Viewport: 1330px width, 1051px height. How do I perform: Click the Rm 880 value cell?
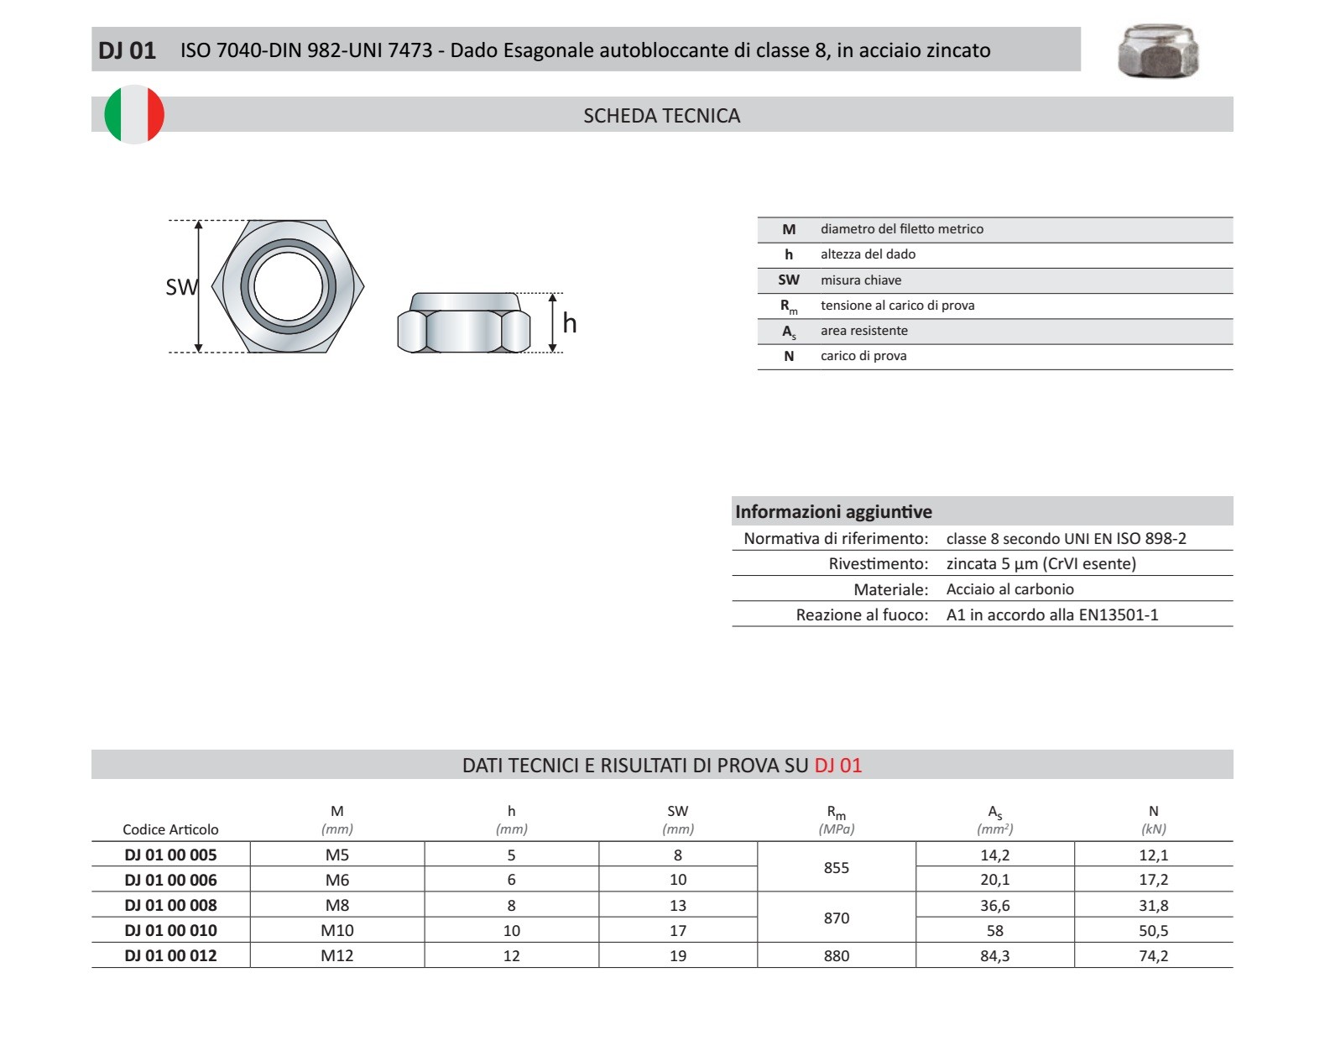[836, 955]
